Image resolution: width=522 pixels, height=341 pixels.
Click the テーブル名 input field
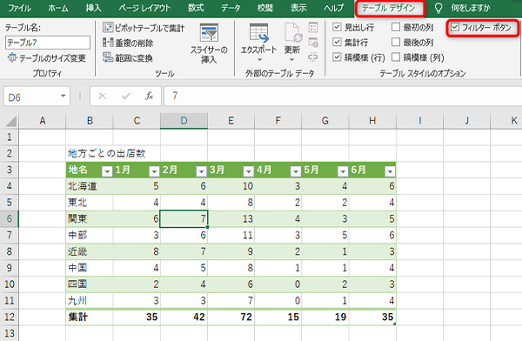[48, 43]
